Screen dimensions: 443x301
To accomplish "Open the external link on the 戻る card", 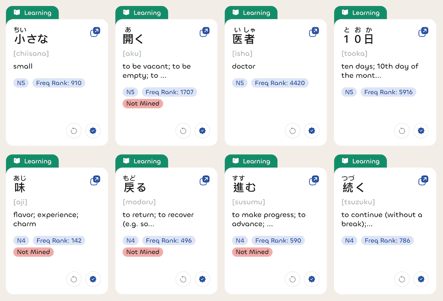I will 204,180.
